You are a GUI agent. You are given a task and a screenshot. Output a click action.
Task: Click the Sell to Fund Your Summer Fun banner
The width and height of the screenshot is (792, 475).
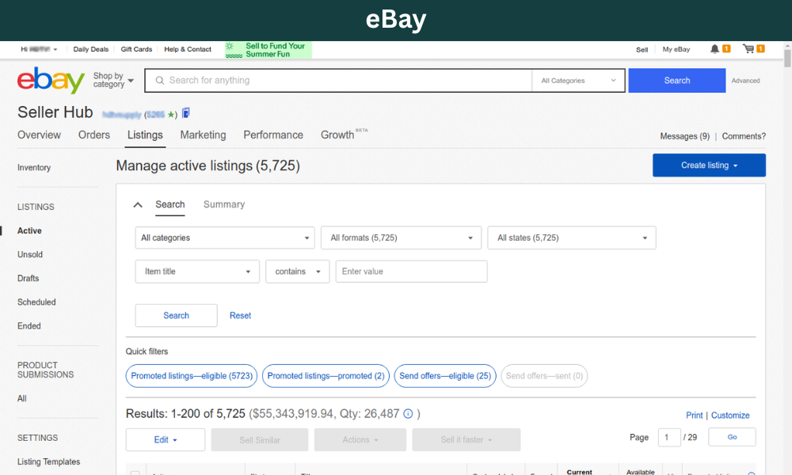(x=268, y=50)
